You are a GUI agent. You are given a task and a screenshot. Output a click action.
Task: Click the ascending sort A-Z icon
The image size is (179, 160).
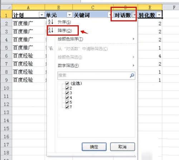pyautogui.click(x=50, y=22)
